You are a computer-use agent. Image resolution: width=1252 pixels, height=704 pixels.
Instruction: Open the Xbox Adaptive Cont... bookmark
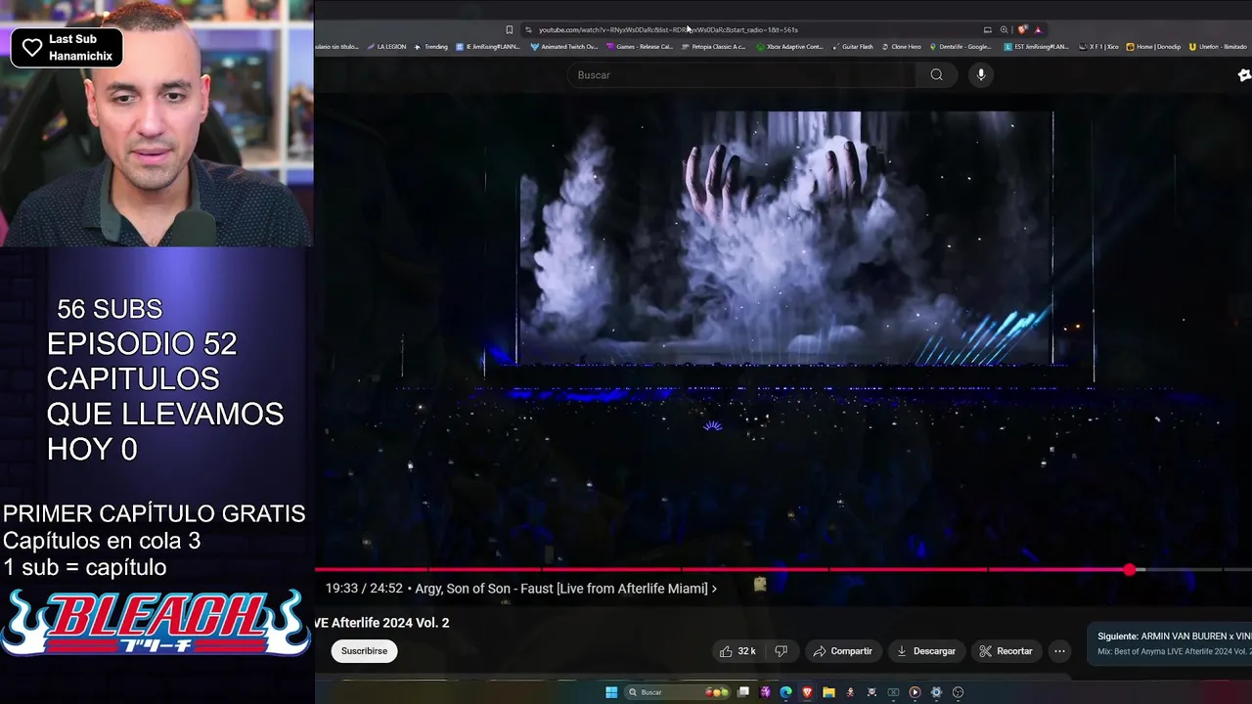(790, 47)
